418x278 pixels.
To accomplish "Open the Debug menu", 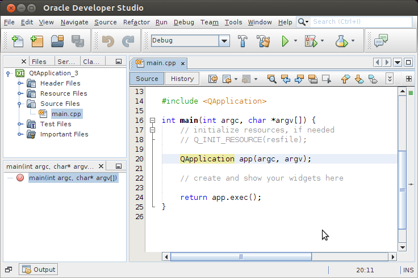I will click(x=183, y=22).
